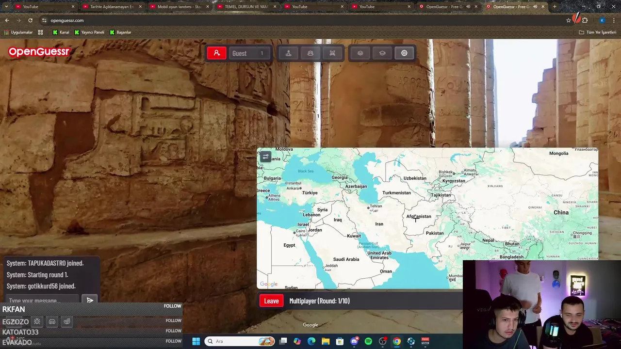Click the site information icon in address bar
The width and height of the screenshot is (621, 349).
[44, 20]
